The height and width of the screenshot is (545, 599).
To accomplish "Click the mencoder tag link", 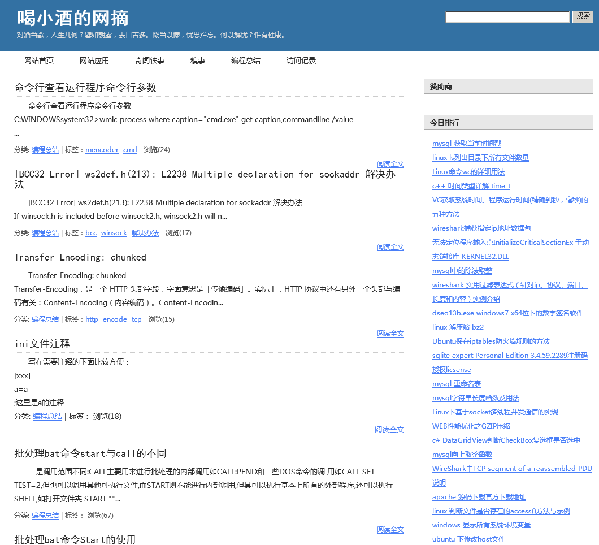I will click(x=102, y=150).
